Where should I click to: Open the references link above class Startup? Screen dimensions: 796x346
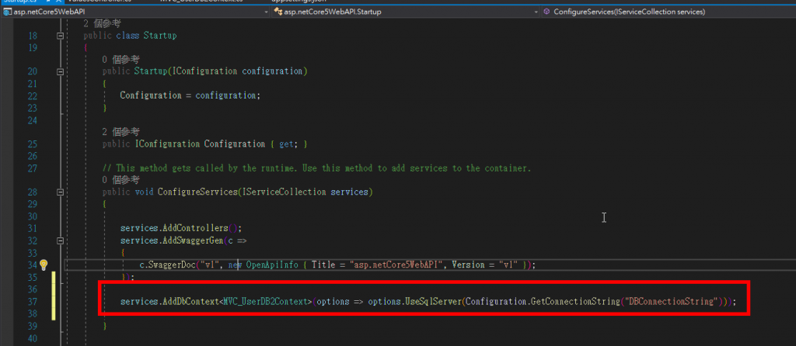(x=102, y=23)
